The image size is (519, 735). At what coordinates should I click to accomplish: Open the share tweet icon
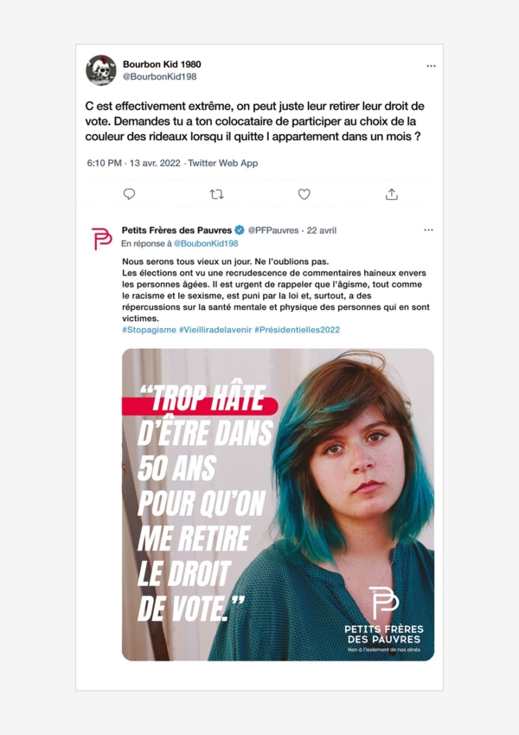(x=392, y=194)
